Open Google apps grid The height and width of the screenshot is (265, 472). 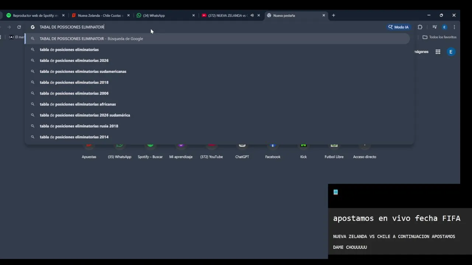438,52
